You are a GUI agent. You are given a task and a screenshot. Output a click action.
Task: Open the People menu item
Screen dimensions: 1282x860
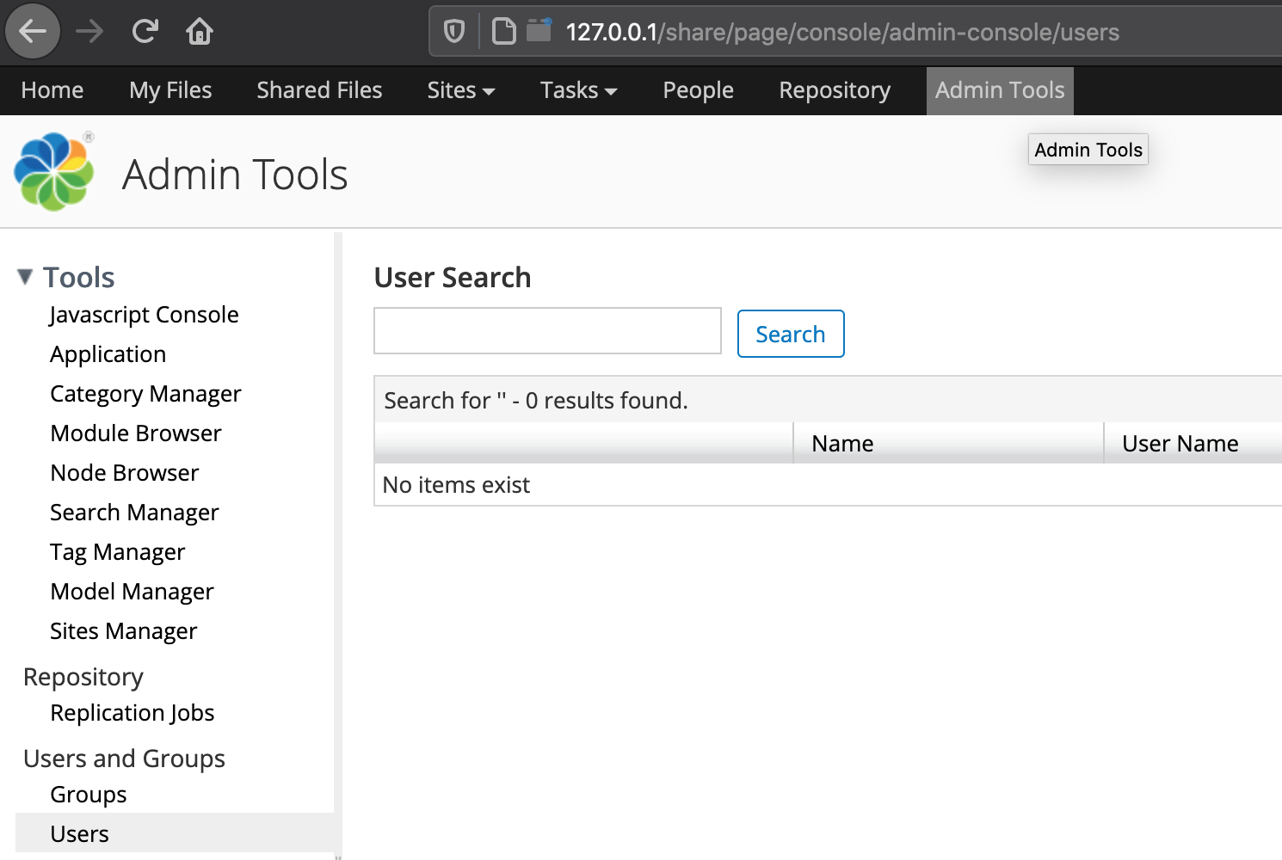[698, 90]
